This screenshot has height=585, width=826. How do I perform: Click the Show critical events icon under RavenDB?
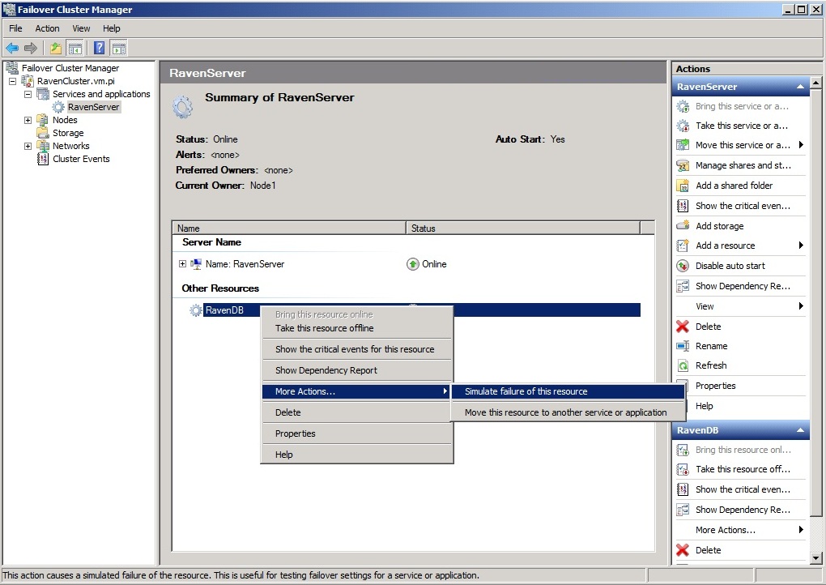pos(683,489)
